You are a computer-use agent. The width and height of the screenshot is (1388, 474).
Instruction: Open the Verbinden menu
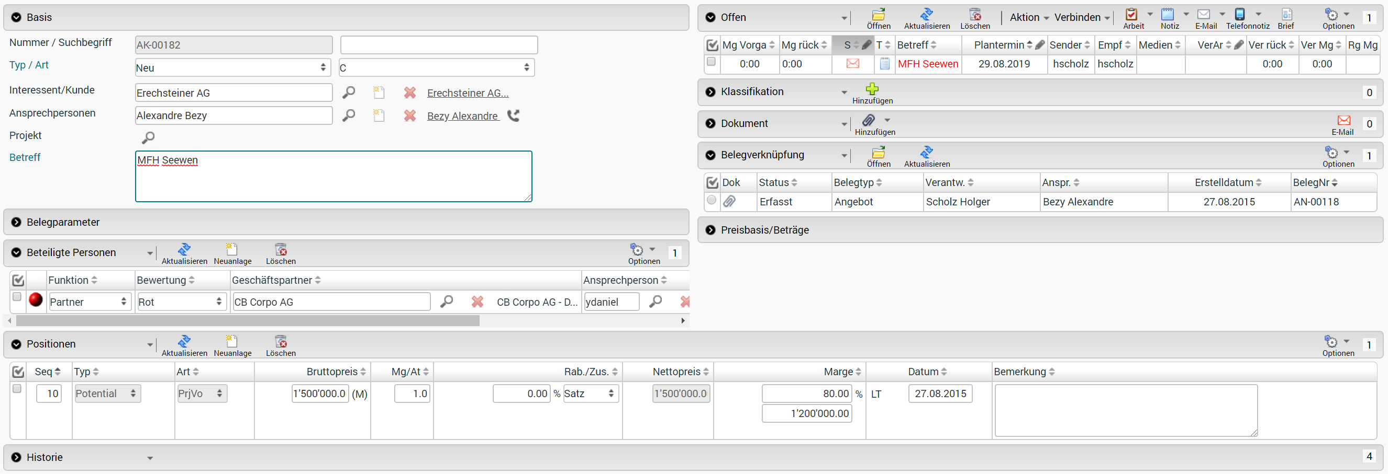pyautogui.click(x=1081, y=17)
